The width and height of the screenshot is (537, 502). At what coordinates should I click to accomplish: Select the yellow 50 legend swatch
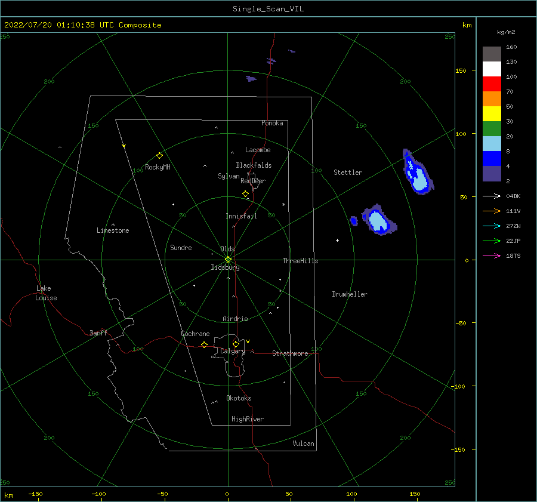[x=492, y=114]
